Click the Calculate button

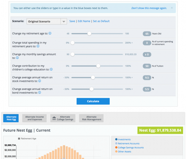click(93, 101)
